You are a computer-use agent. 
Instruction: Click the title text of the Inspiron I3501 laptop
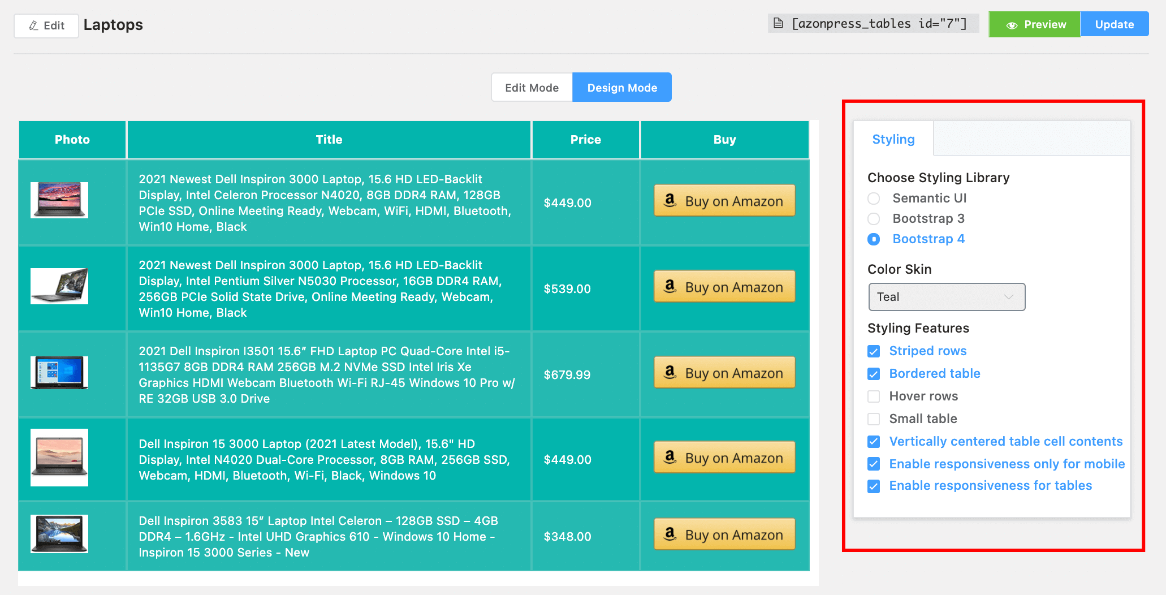[327, 375]
